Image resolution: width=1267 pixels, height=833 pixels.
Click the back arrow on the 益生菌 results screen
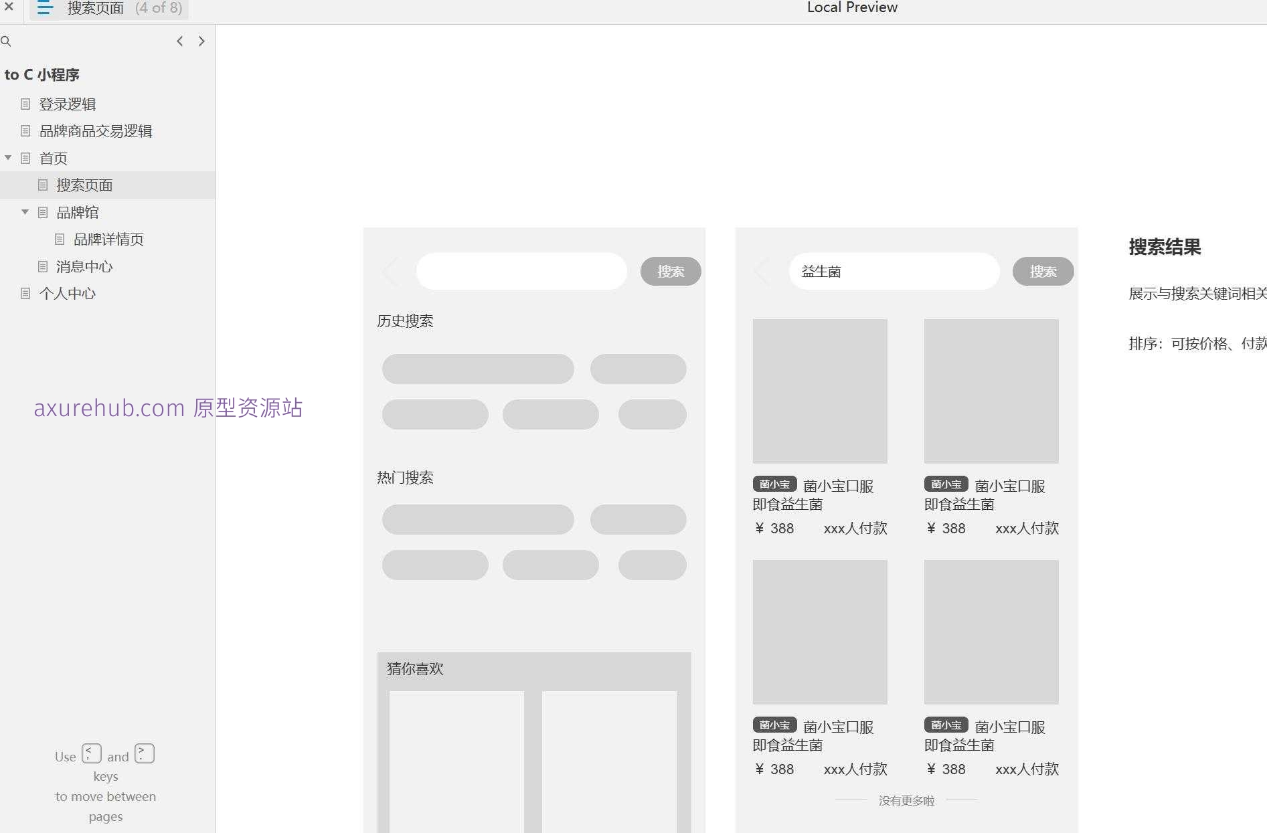click(x=762, y=271)
